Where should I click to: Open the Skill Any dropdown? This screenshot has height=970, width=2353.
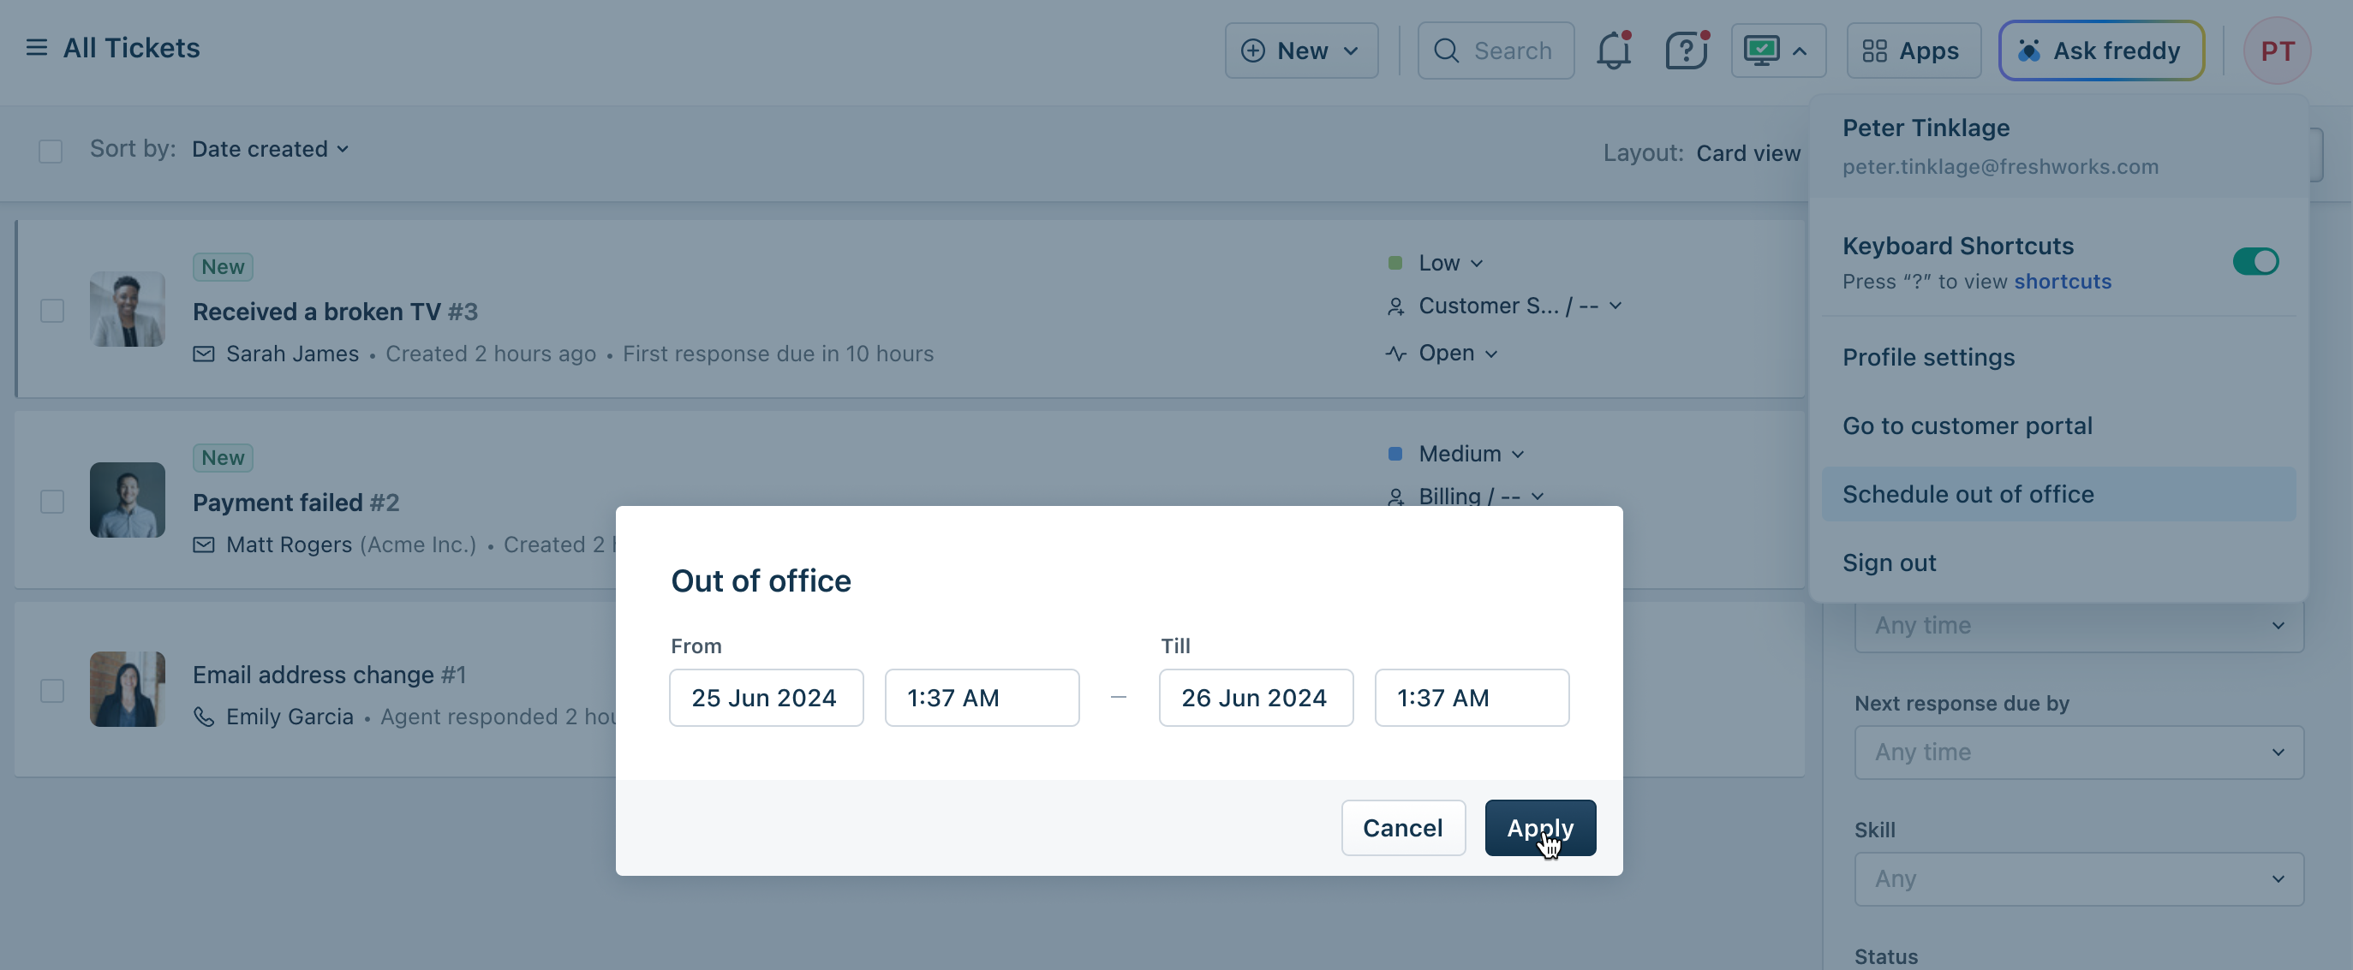coord(2078,878)
